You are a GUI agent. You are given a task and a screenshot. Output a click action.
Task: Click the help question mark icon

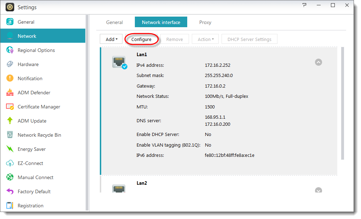[x=304, y=5]
